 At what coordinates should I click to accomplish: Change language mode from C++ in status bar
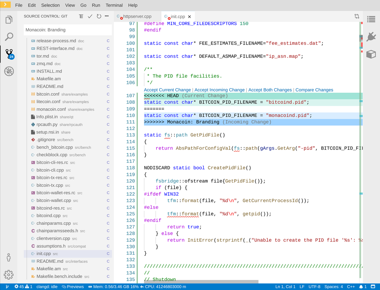click(x=351, y=287)
